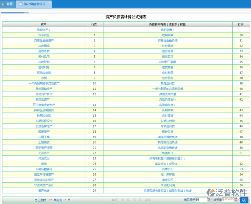This screenshot has height=204, width=251.
Task: Open the 应付股利 link
Action: tap(168, 78)
